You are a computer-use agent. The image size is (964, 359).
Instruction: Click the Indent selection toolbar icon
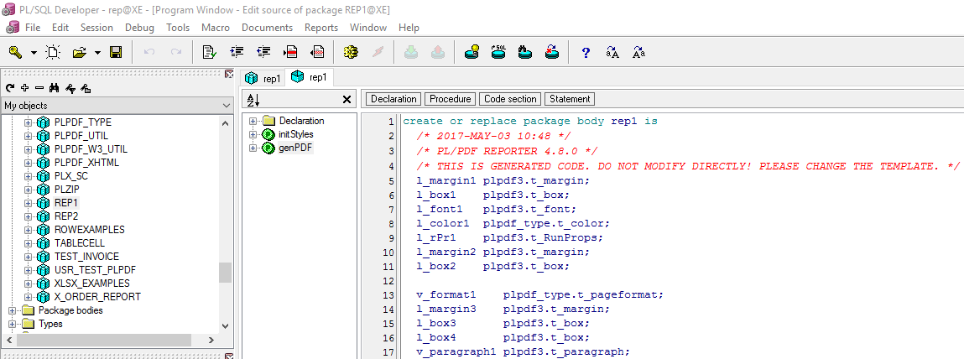pyautogui.click(x=237, y=52)
